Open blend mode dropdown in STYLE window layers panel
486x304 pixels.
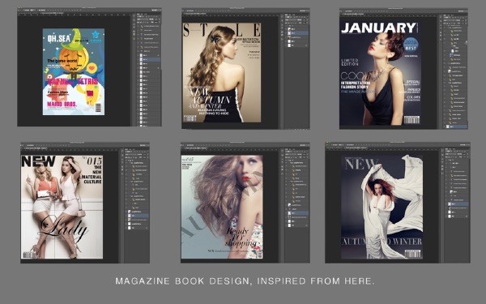pos(291,19)
